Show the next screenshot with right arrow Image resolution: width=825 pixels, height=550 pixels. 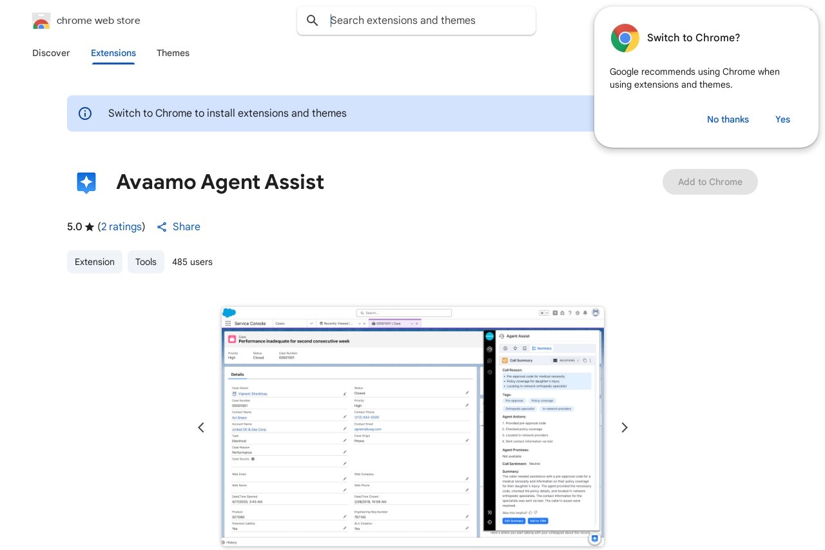point(624,427)
